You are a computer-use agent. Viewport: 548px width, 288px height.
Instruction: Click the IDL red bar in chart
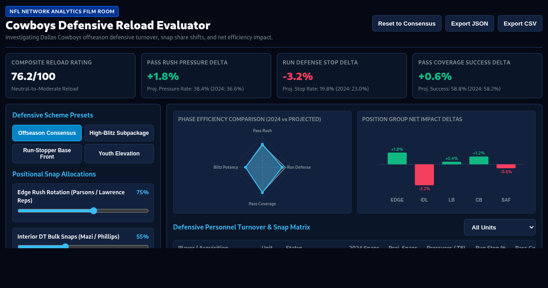(x=424, y=175)
